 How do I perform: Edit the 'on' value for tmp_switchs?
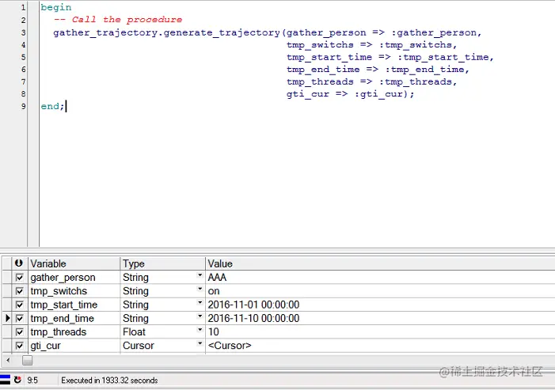click(380, 291)
